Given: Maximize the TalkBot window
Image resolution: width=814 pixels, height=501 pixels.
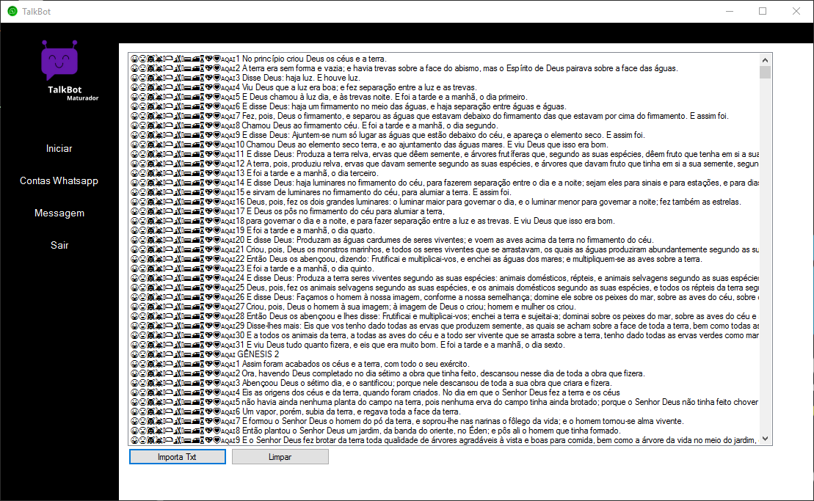Looking at the screenshot, I should 763,11.
